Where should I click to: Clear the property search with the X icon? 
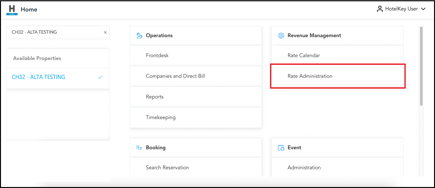105,32
